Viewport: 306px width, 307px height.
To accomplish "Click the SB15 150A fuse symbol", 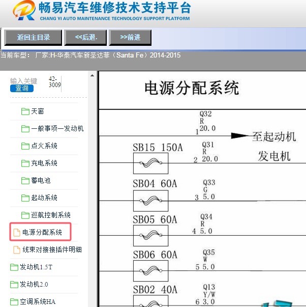I will [x=151, y=163].
